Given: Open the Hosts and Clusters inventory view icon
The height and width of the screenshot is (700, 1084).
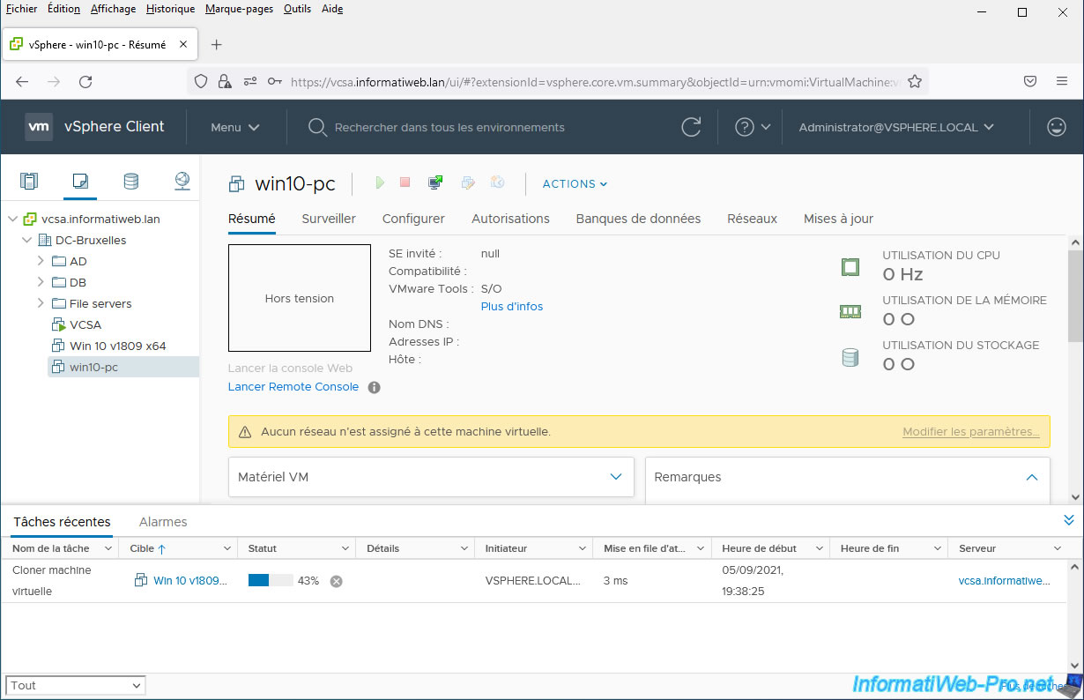Looking at the screenshot, I should coord(29,182).
